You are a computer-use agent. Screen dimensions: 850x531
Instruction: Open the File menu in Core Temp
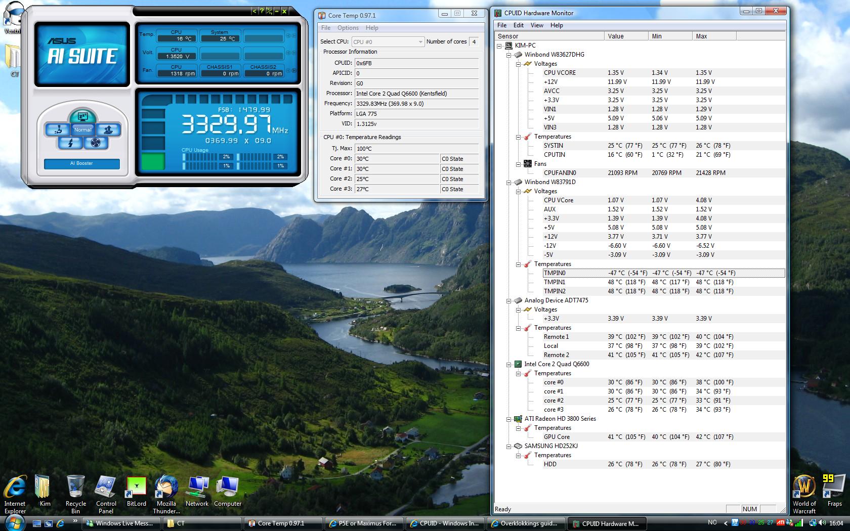coord(326,28)
